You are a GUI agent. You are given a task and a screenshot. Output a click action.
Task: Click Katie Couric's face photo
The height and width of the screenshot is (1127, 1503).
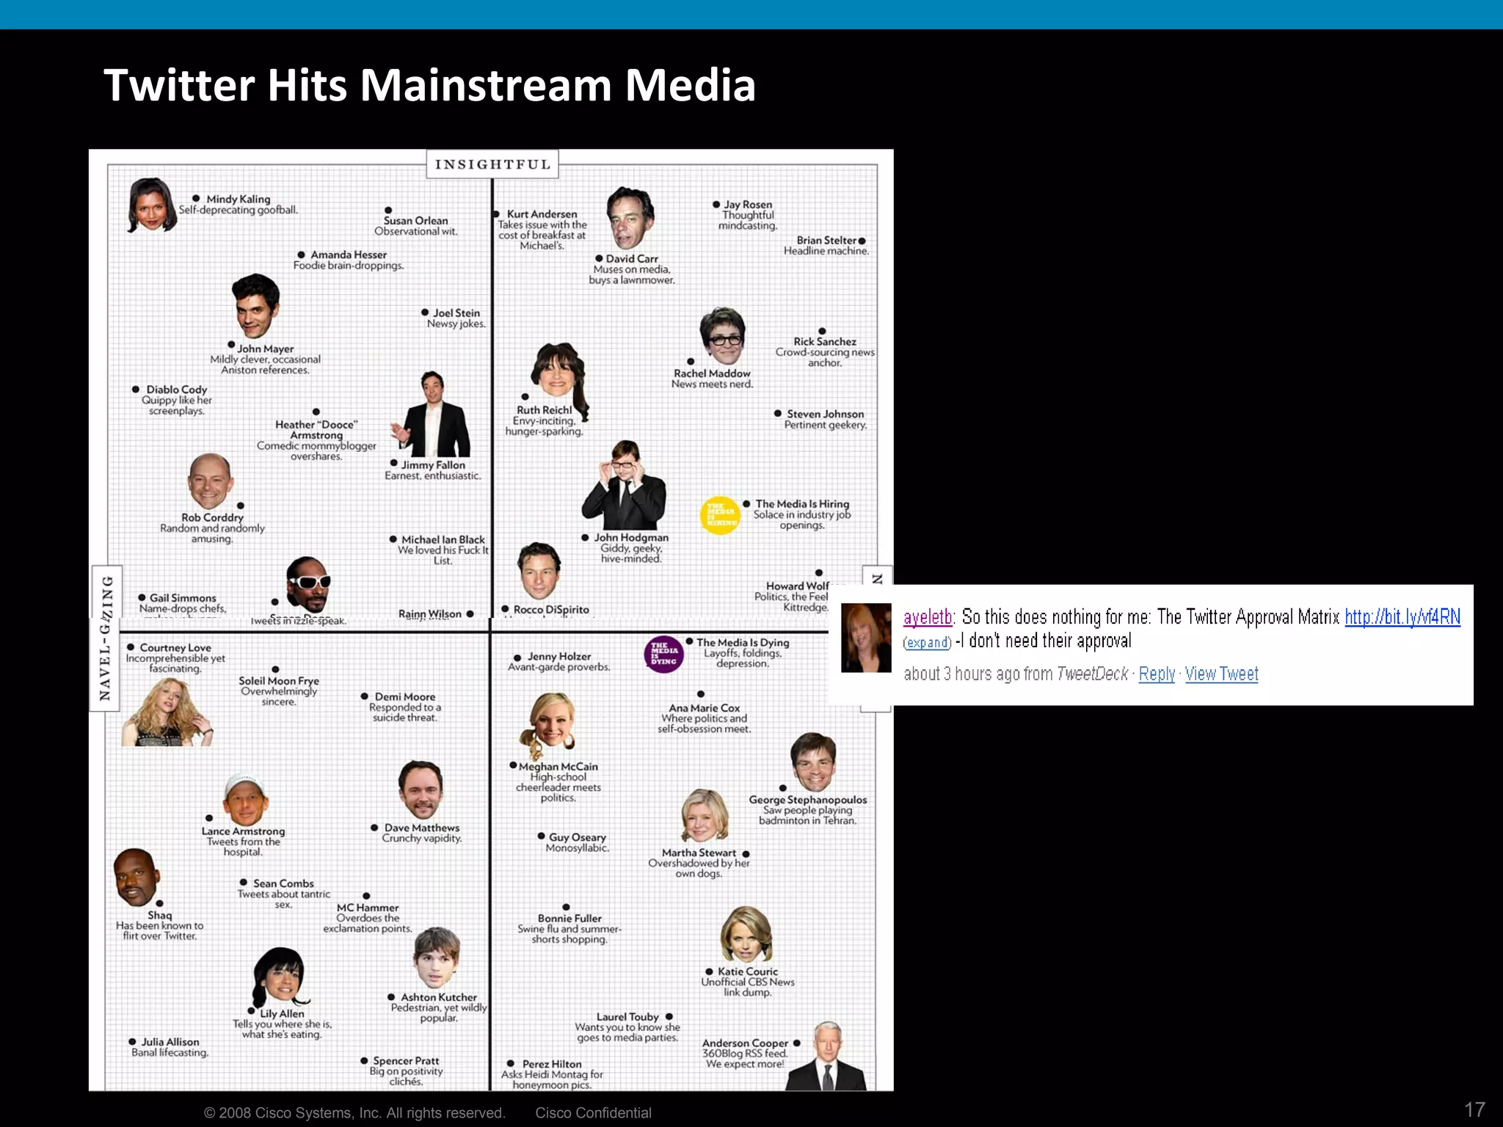click(746, 933)
